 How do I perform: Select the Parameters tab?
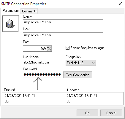(11, 11)
